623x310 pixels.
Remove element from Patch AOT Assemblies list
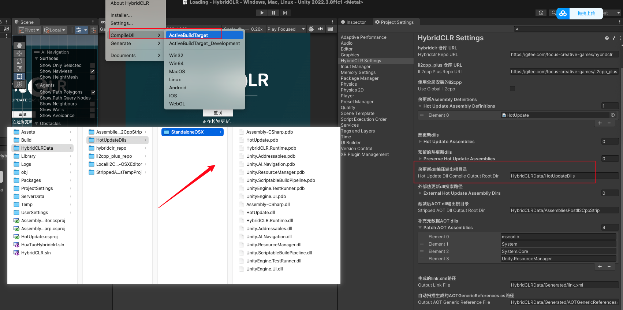coord(609,267)
